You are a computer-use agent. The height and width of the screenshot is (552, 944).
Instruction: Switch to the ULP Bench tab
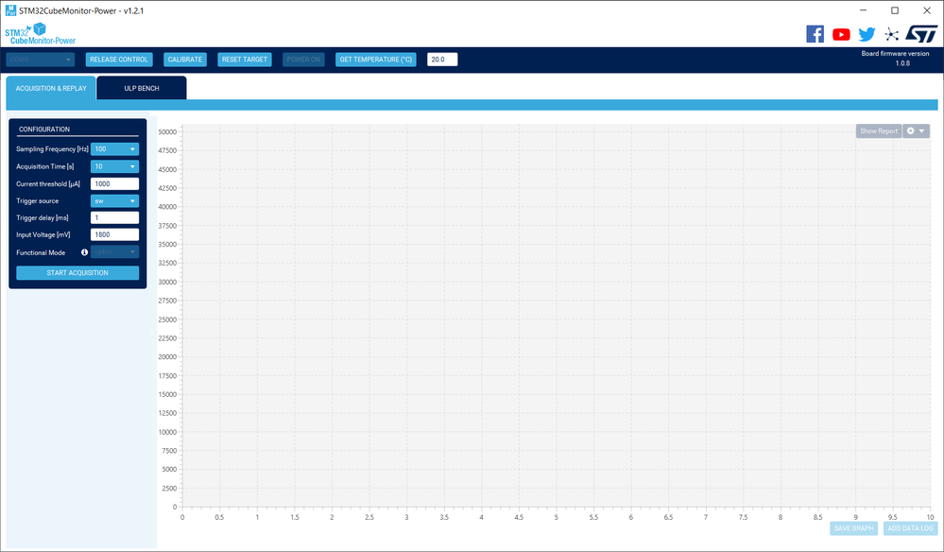(x=142, y=88)
